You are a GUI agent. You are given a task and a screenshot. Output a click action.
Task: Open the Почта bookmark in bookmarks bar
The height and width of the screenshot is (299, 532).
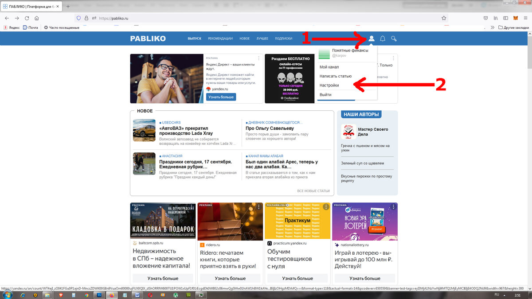(x=30, y=27)
